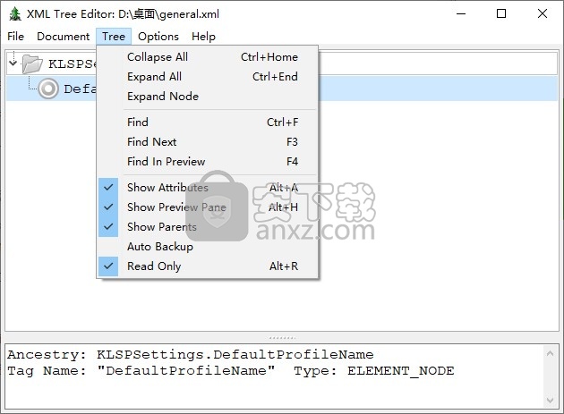Close the XML Tree Editor window

[x=542, y=14]
